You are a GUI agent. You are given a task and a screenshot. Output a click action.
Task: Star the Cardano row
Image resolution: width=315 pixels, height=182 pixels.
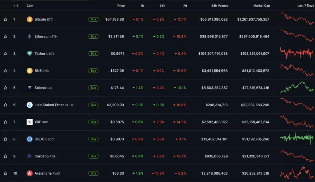tap(6, 156)
